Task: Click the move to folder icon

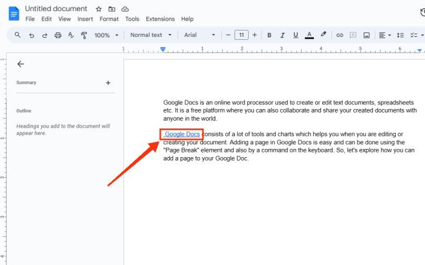Action: pos(112,9)
